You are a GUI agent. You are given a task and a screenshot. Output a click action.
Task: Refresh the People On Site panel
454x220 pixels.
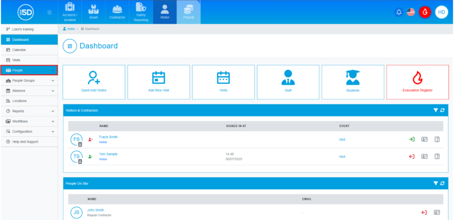click(442, 183)
